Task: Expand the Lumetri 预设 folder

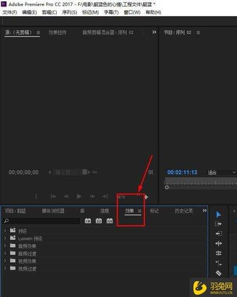Action: [5, 238]
